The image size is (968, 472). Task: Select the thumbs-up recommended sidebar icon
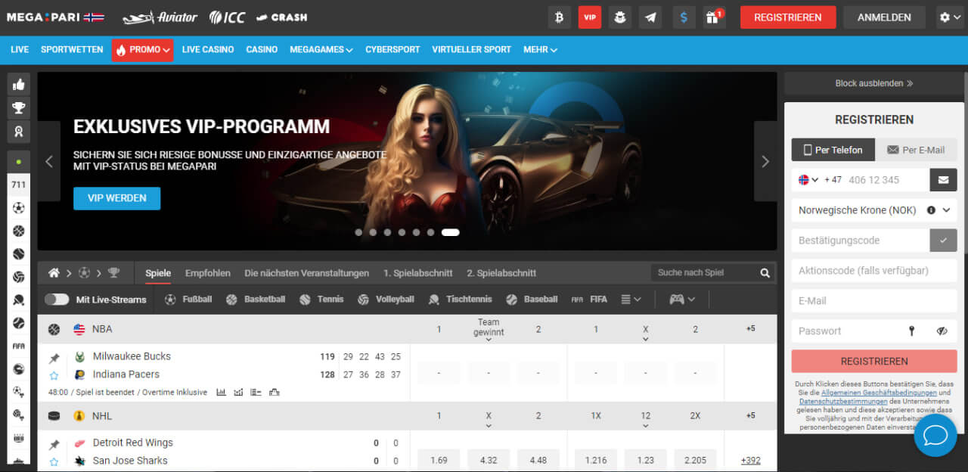[x=18, y=84]
